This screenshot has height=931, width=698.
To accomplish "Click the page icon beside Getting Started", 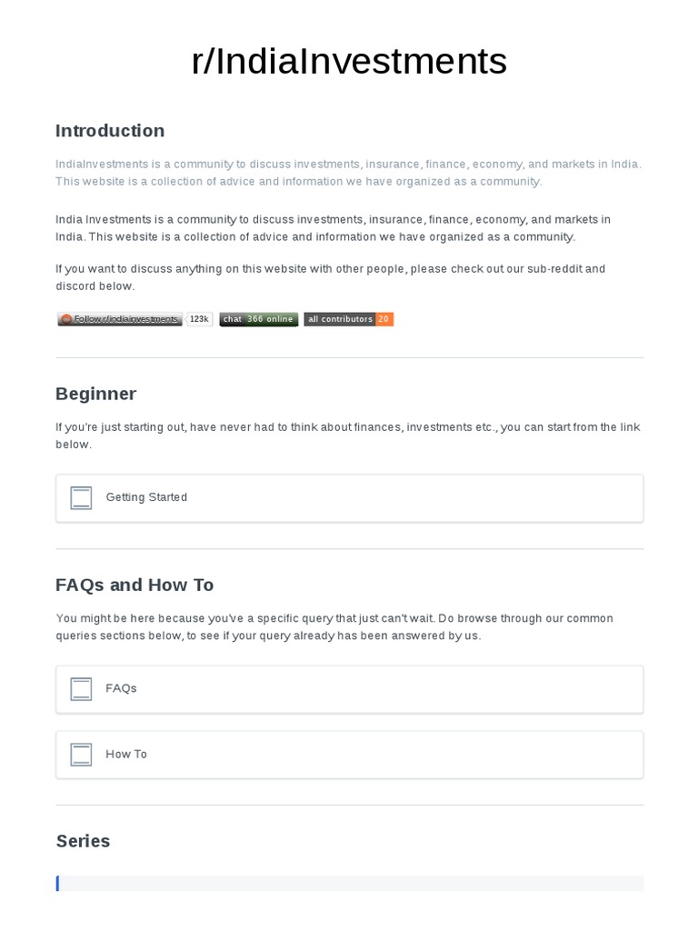I will pyautogui.click(x=81, y=498).
